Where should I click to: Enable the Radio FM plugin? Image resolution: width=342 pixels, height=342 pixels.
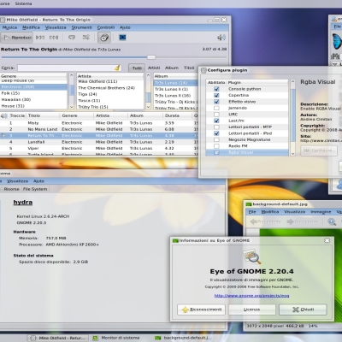pos(216,146)
